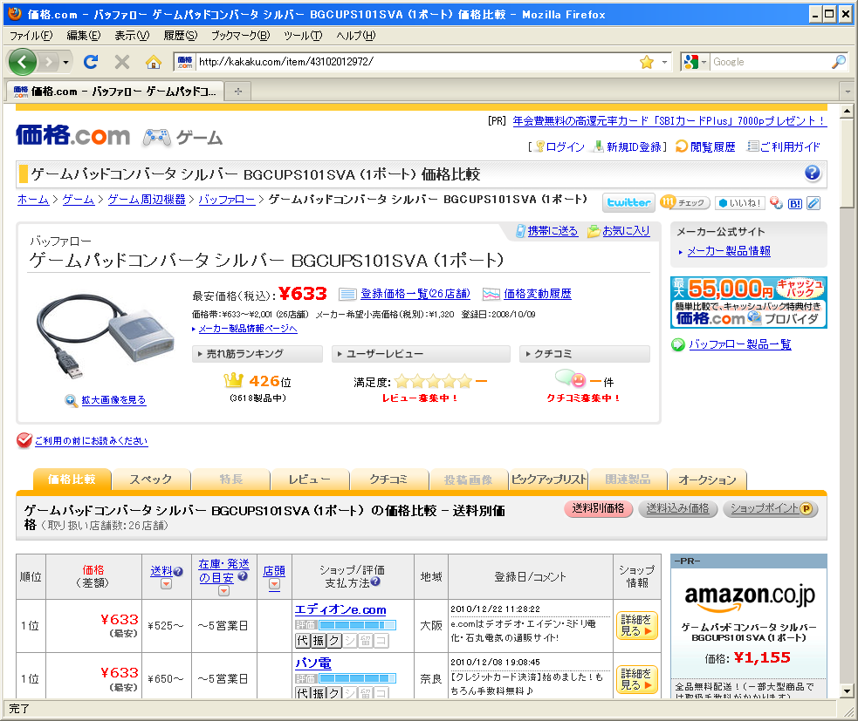Open the 履歴 menu
This screenshot has height=721, width=858.
(x=181, y=36)
